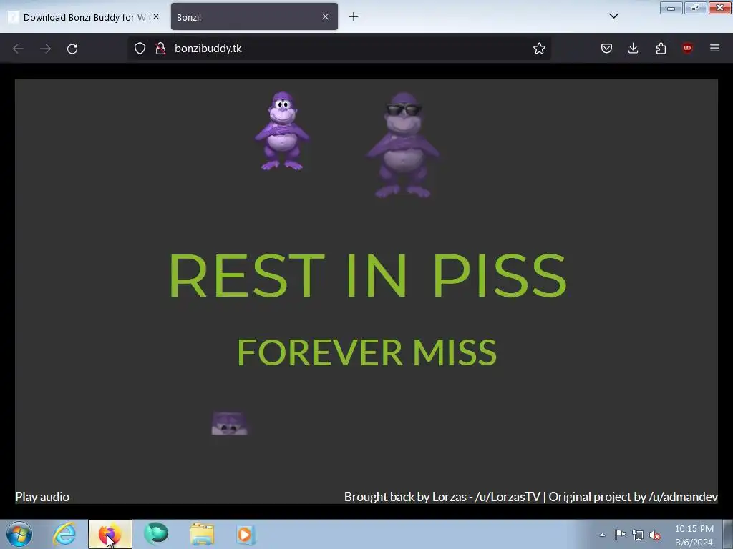Open the uBlock Origin extension icon

[687, 48]
